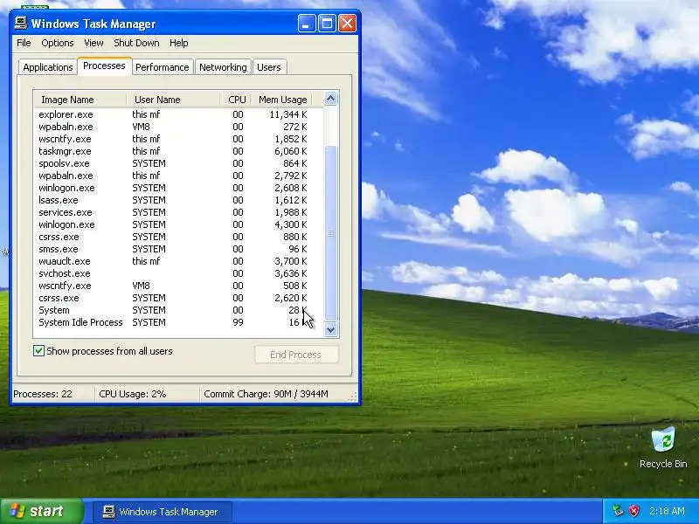Click Processes: 22 in status bar
Screen dimensions: 699x524
[x=43, y=394]
